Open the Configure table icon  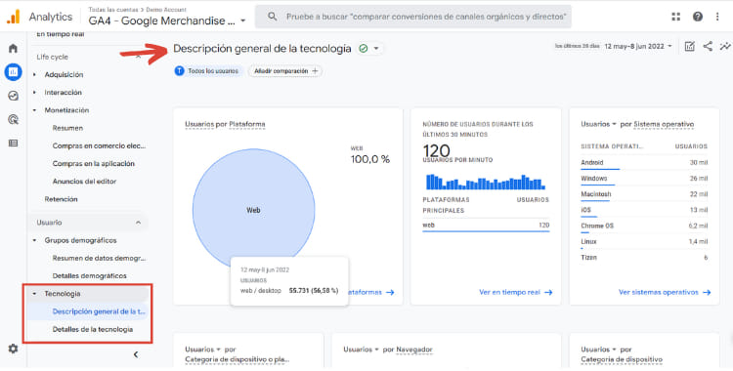coord(13,144)
